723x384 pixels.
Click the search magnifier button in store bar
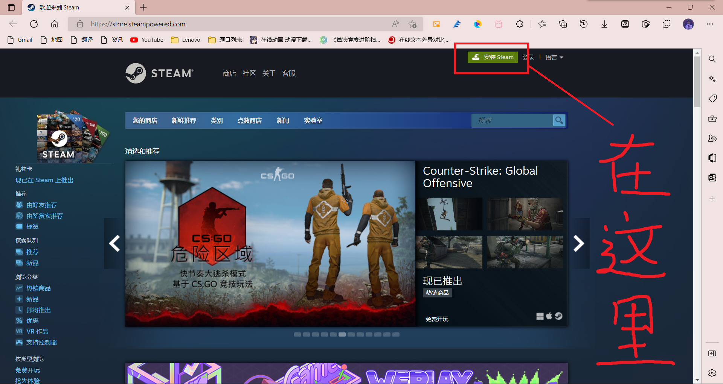(559, 120)
